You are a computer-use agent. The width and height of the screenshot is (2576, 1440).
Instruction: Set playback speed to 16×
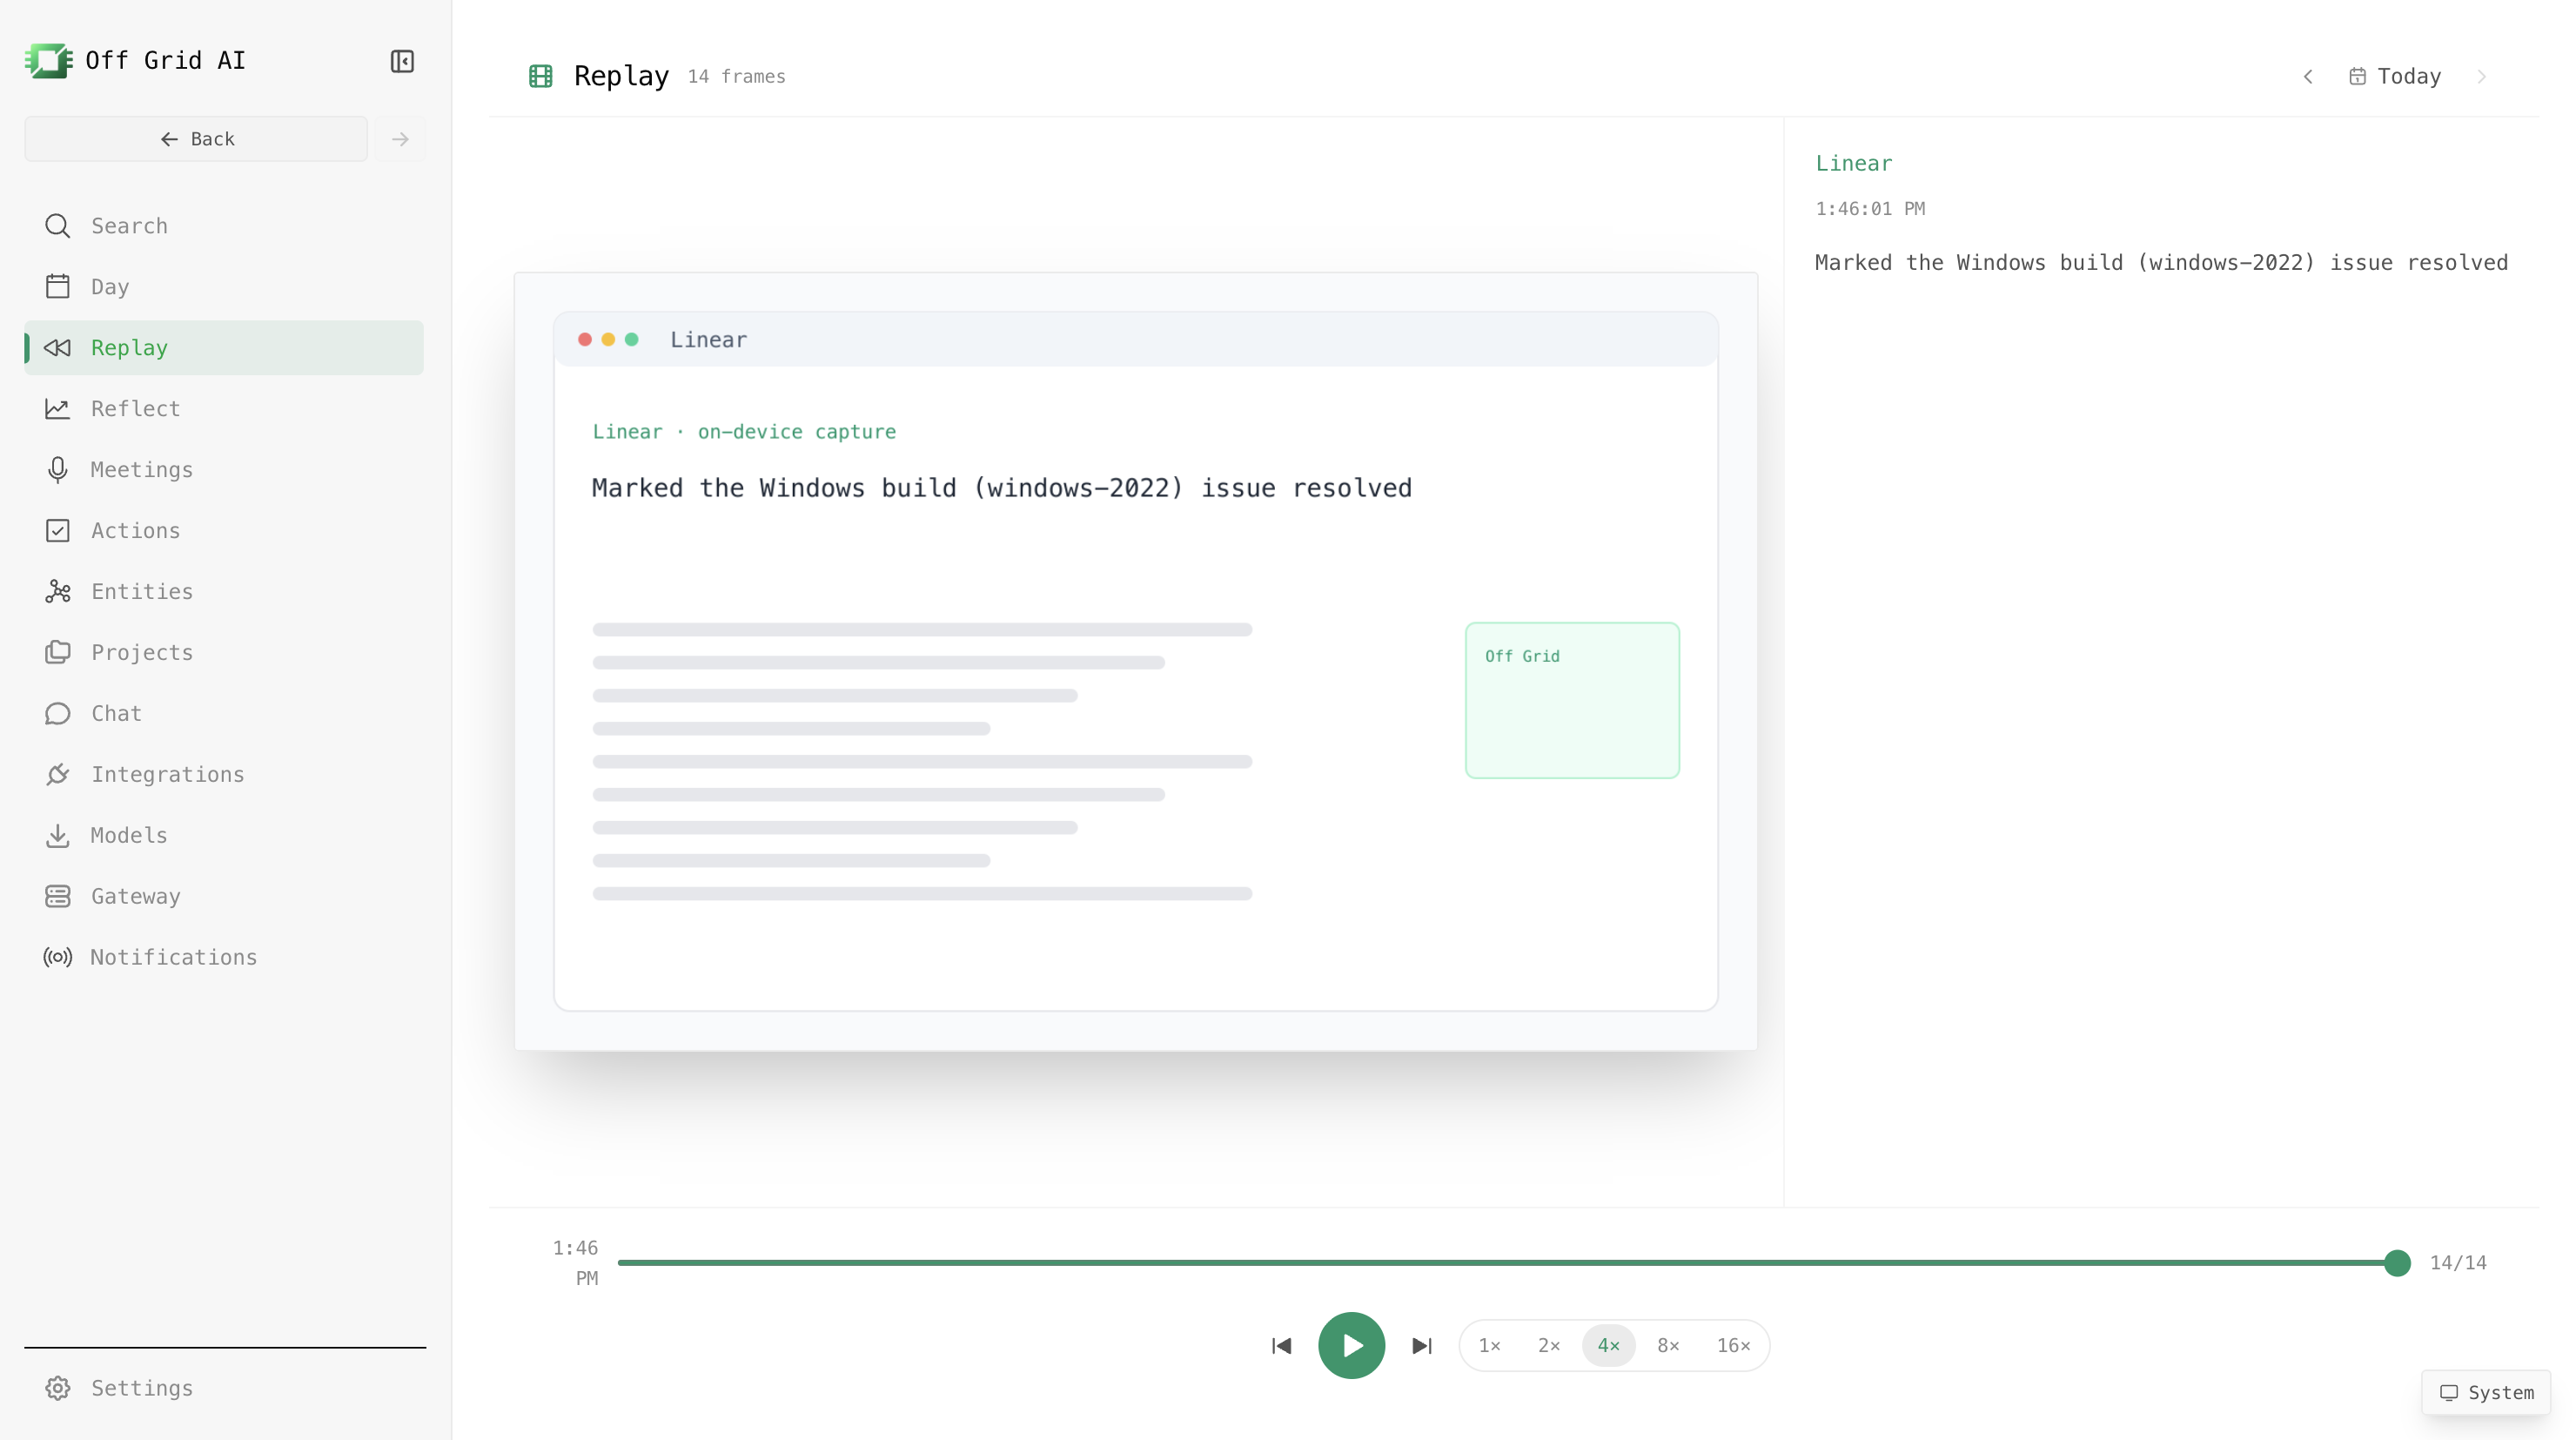pos(1733,1346)
